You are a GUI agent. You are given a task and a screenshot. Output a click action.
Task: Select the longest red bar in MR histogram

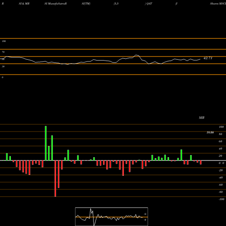[55, 179]
